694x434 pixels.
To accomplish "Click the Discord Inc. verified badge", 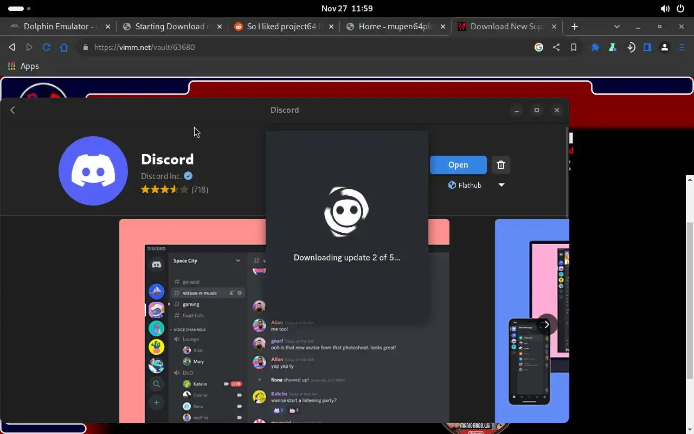I will click(188, 176).
